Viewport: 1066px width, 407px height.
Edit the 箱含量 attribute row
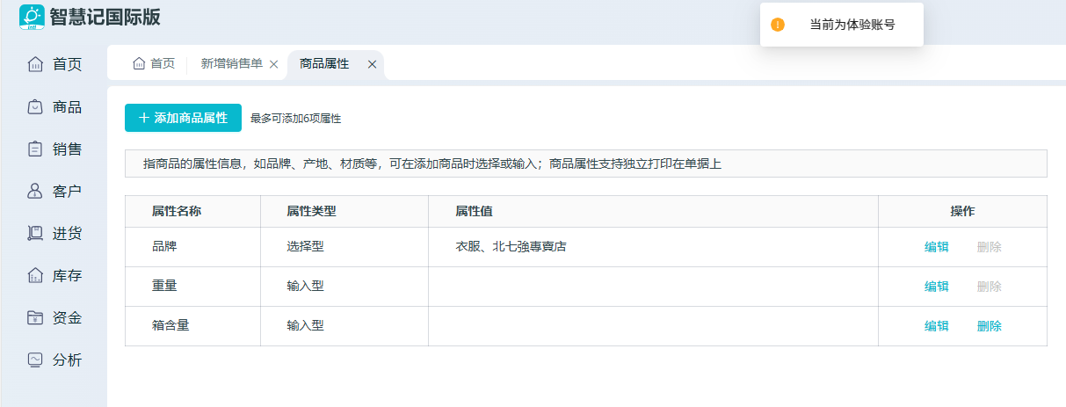[936, 326]
